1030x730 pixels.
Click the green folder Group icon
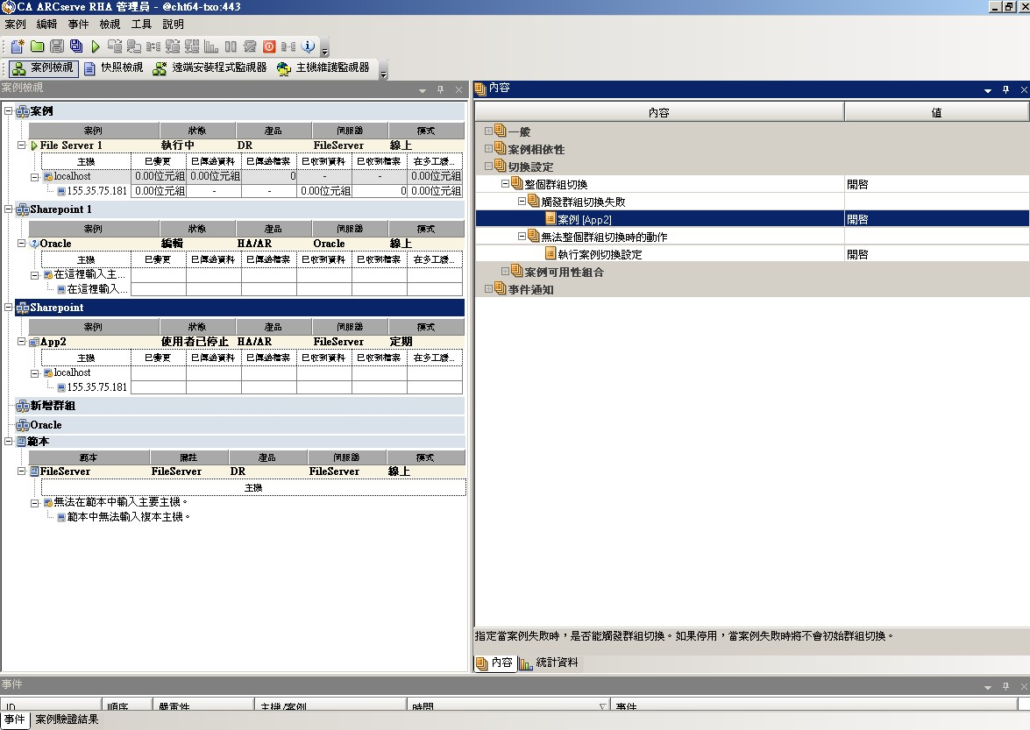coord(38,46)
